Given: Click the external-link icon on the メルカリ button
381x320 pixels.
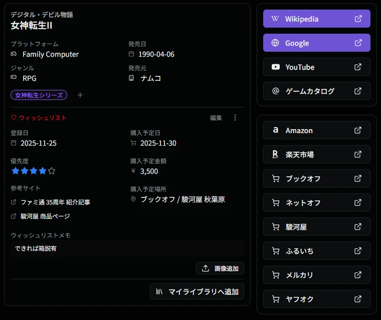Looking at the screenshot, I should (358, 275).
